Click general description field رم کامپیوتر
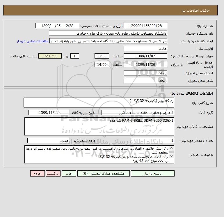Screen dimensions: 224x217 pos(99,103)
